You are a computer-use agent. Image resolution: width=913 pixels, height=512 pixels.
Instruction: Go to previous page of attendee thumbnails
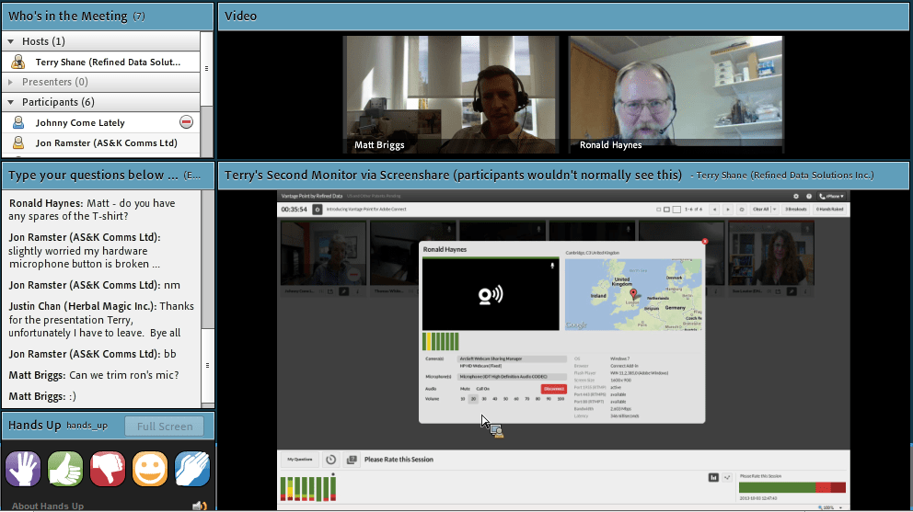click(x=714, y=210)
